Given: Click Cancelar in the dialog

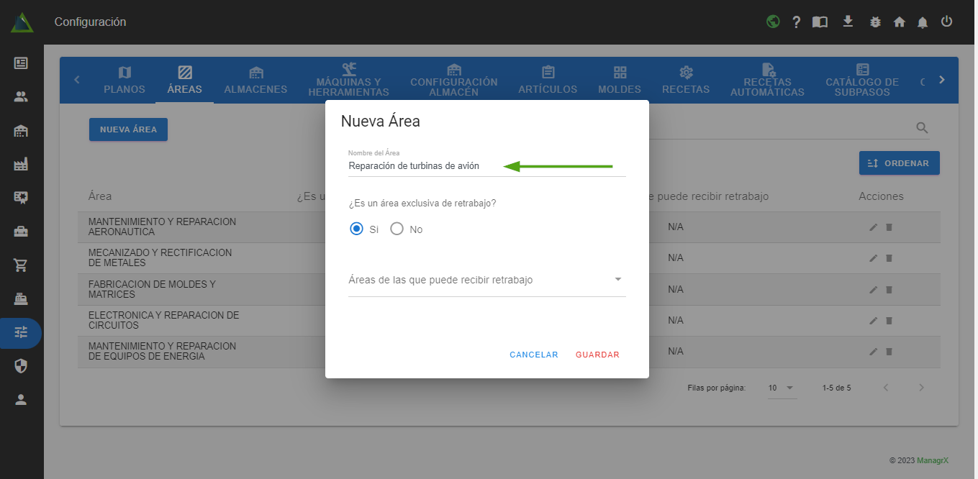Looking at the screenshot, I should click(x=533, y=355).
